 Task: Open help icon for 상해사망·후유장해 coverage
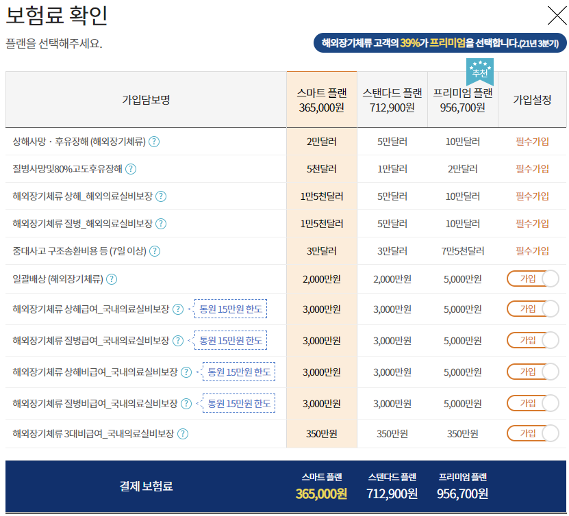154,142
